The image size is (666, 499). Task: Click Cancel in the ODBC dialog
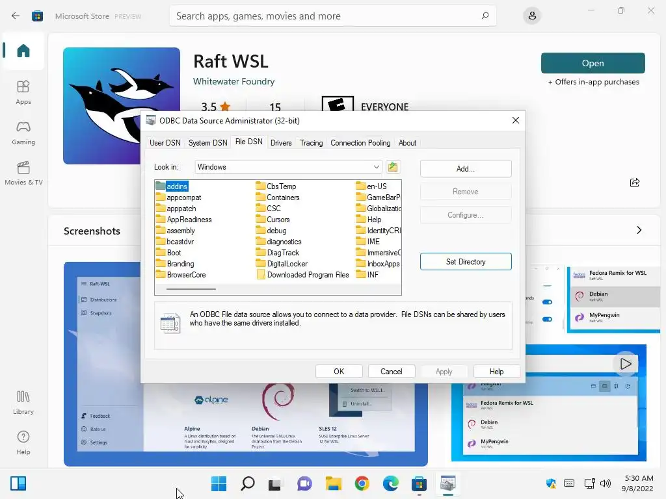[391, 371]
